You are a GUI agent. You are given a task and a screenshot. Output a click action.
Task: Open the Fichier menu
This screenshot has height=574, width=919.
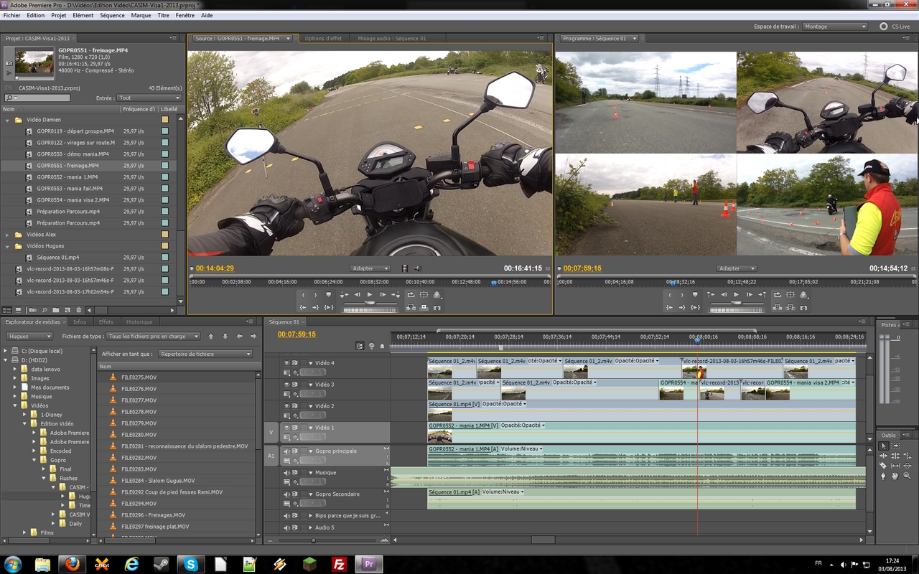pos(11,15)
